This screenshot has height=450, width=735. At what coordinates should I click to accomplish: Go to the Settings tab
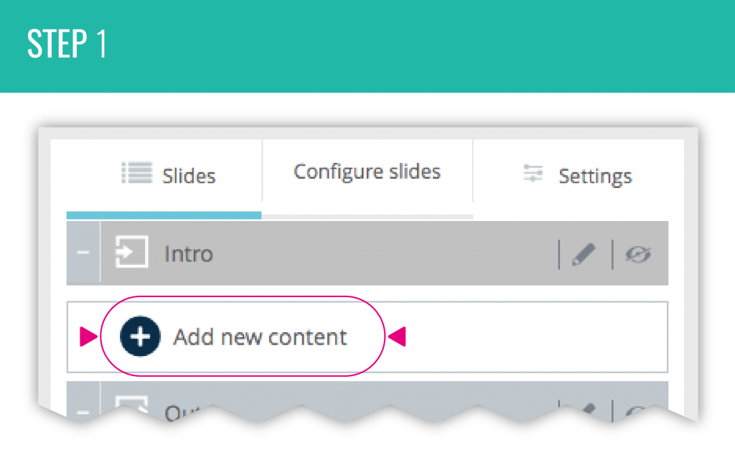pyautogui.click(x=595, y=176)
